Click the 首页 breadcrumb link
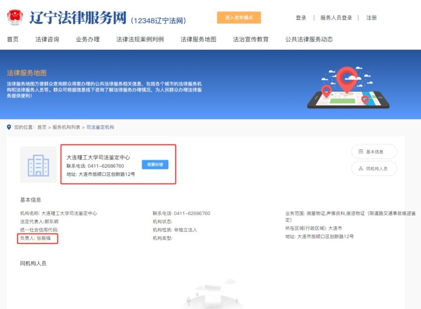 [x=42, y=127]
